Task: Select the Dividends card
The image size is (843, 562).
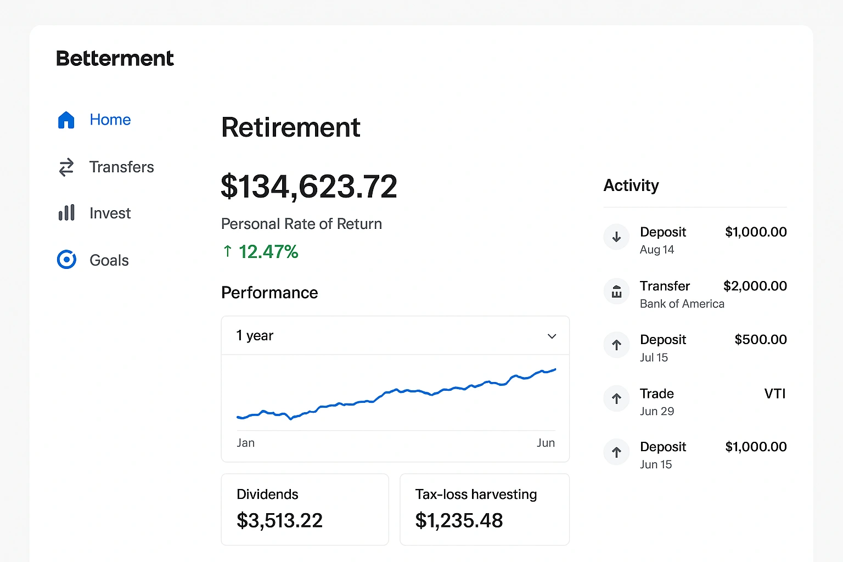Action: pos(305,509)
